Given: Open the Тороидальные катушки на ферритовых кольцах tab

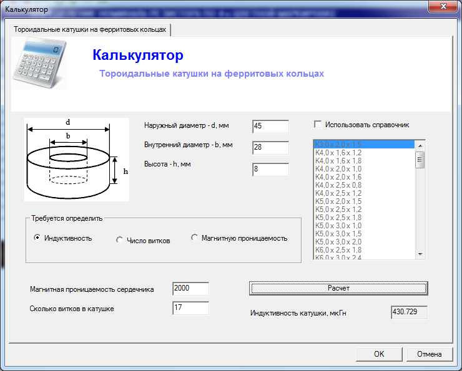Looking at the screenshot, I should pos(90,29).
